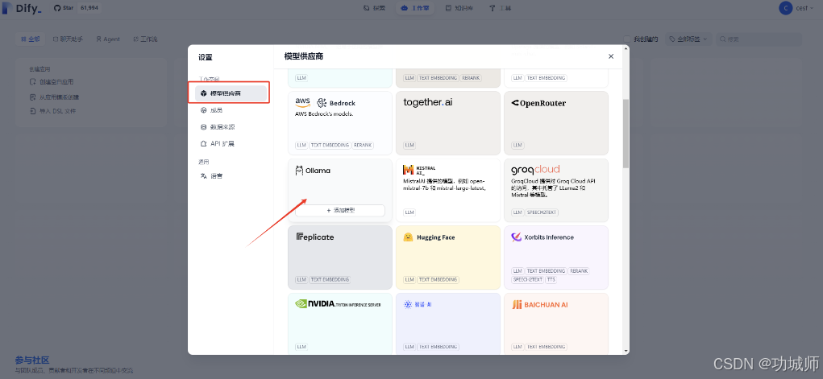The width and height of the screenshot is (823, 379).
Task: Click the database icon beside 数据来源
Action: 204,127
